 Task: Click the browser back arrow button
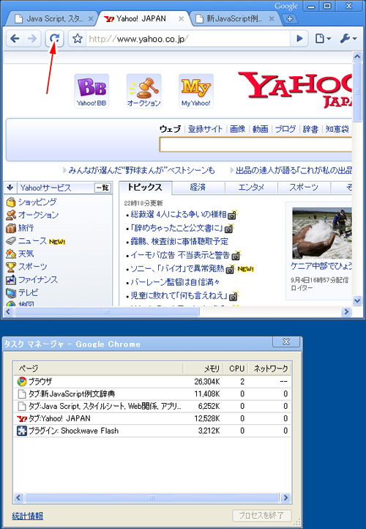15,39
